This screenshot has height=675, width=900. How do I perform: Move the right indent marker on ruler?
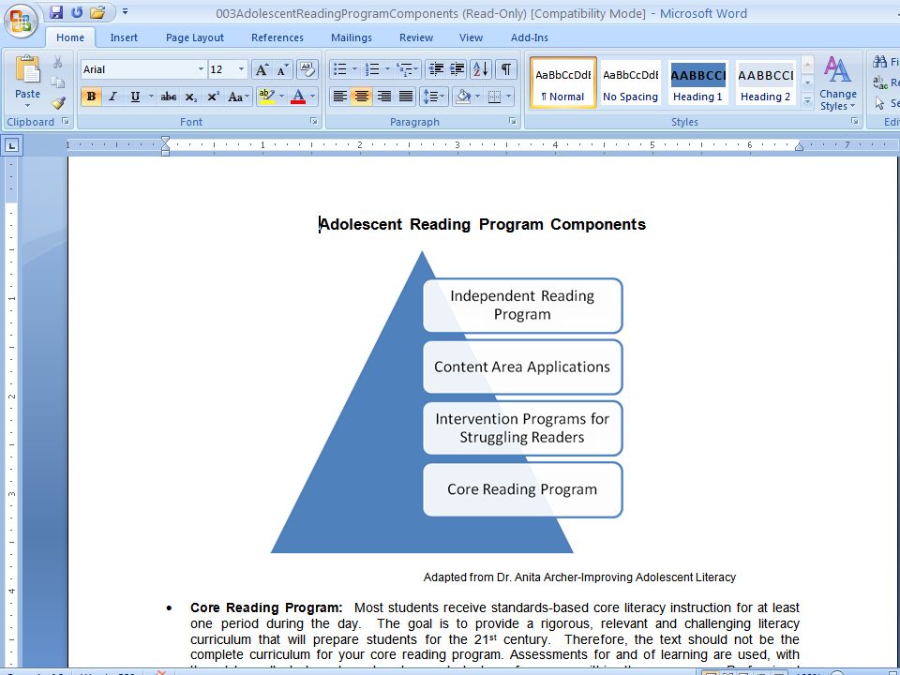click(x=799, y=147)
